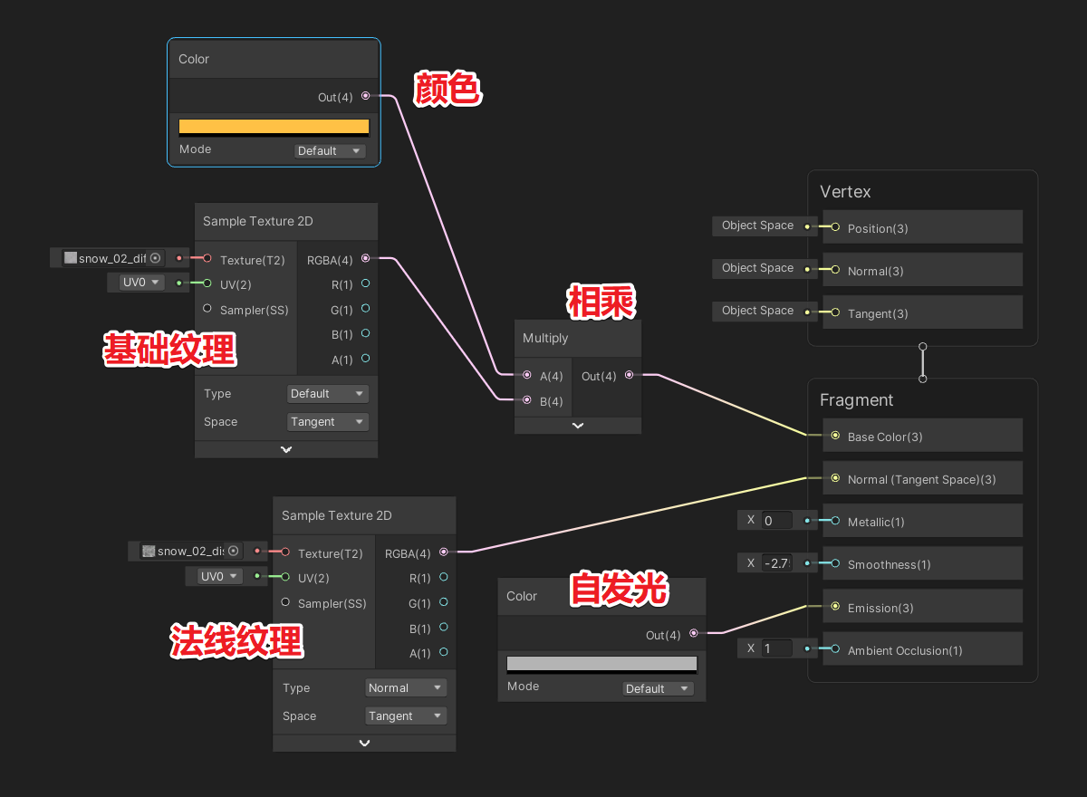Click the Normal(3) port in Vertex

[x=834, y=270]
